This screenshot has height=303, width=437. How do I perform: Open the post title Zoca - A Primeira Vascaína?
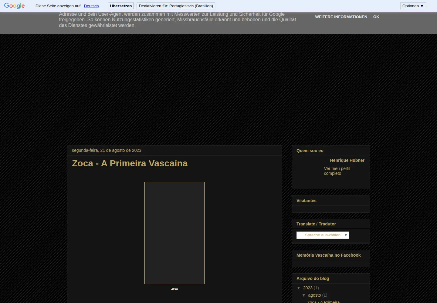[130, 163]
